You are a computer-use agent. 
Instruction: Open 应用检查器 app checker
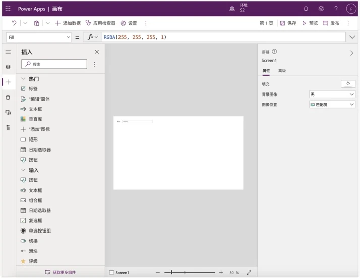[100, 23]
